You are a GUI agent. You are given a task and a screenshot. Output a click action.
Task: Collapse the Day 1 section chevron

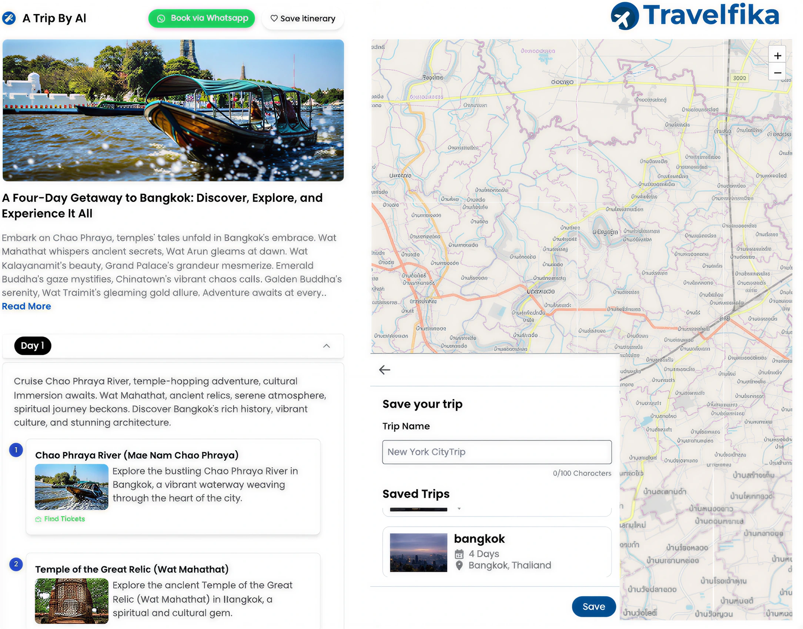coord(326,346)
